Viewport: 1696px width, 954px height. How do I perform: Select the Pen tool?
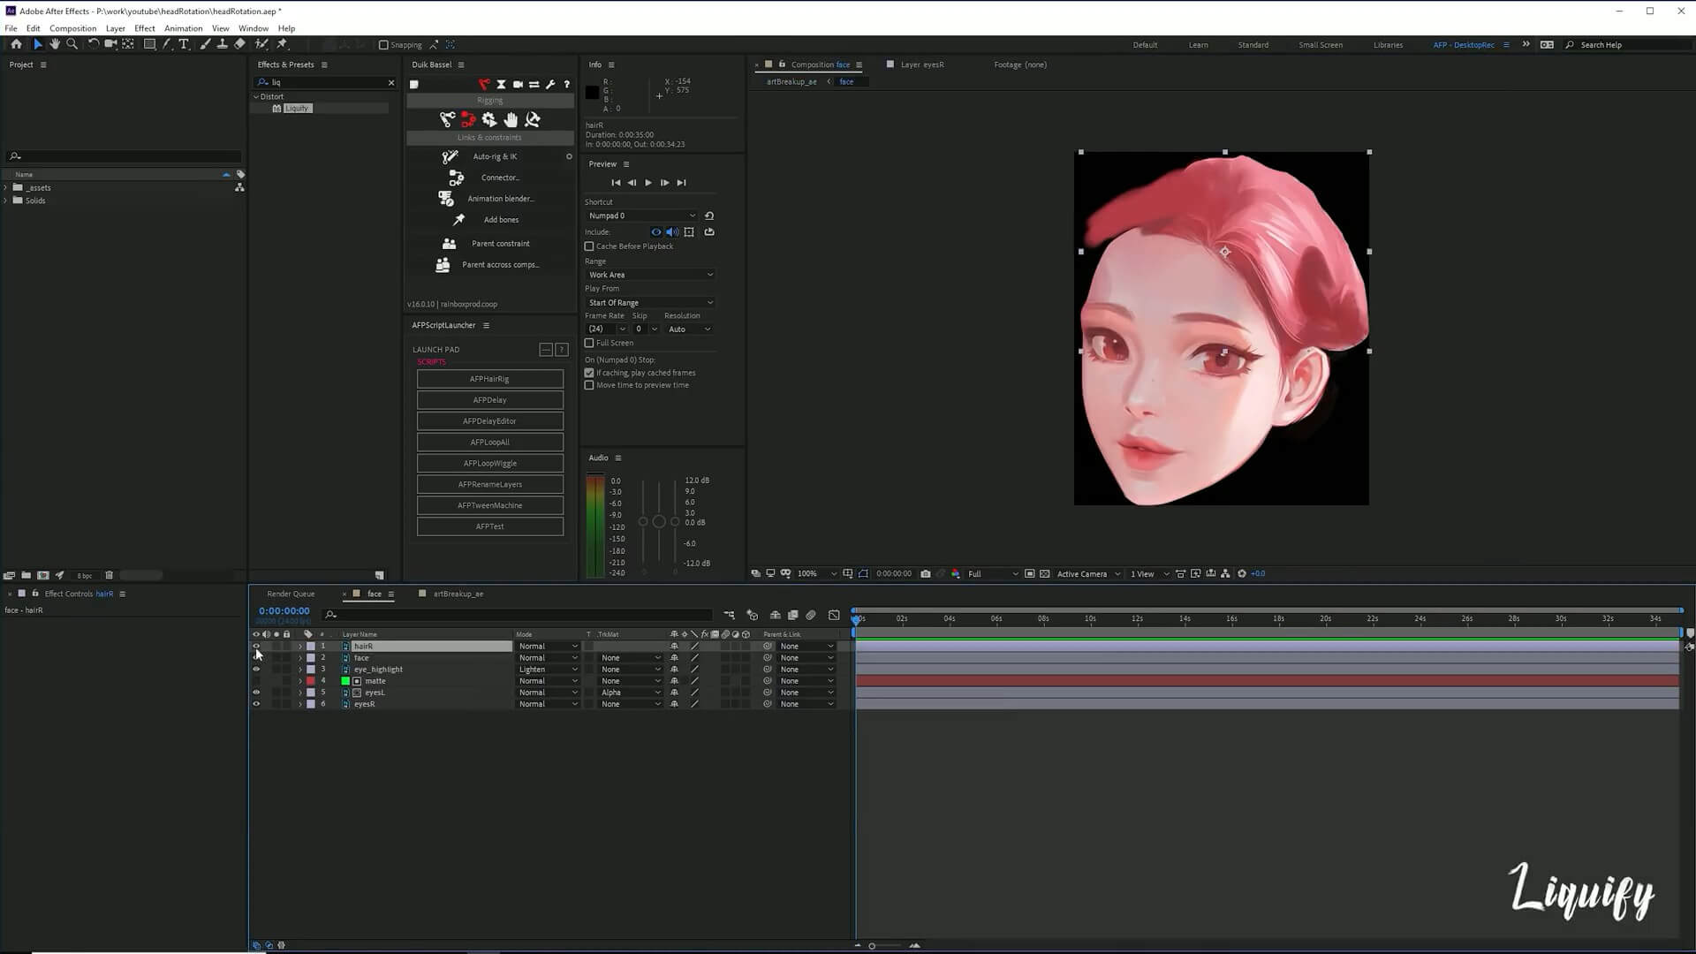coord(167,44)
